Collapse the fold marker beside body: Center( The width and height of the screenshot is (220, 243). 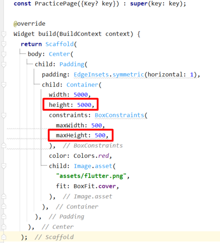pyautogui.click(x=4, y=54)
